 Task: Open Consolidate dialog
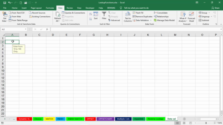coord(161,13)
